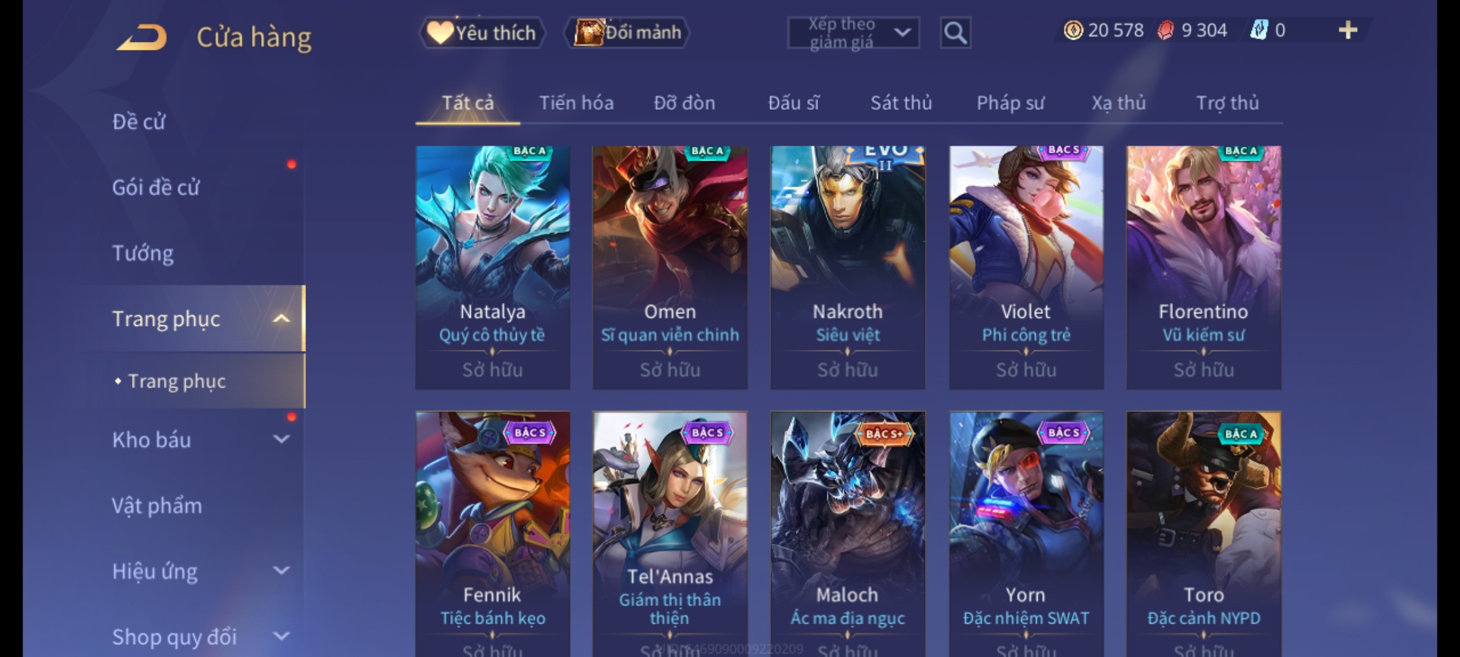Tap the blue voucher currency icon
Viewport: 1460px width, 657px height.
[x=1259, y=30]
